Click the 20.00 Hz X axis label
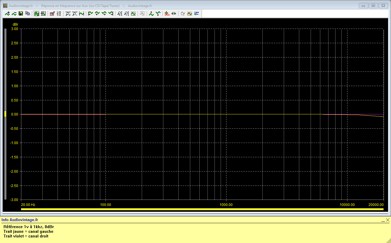 [x=28, y=204]
